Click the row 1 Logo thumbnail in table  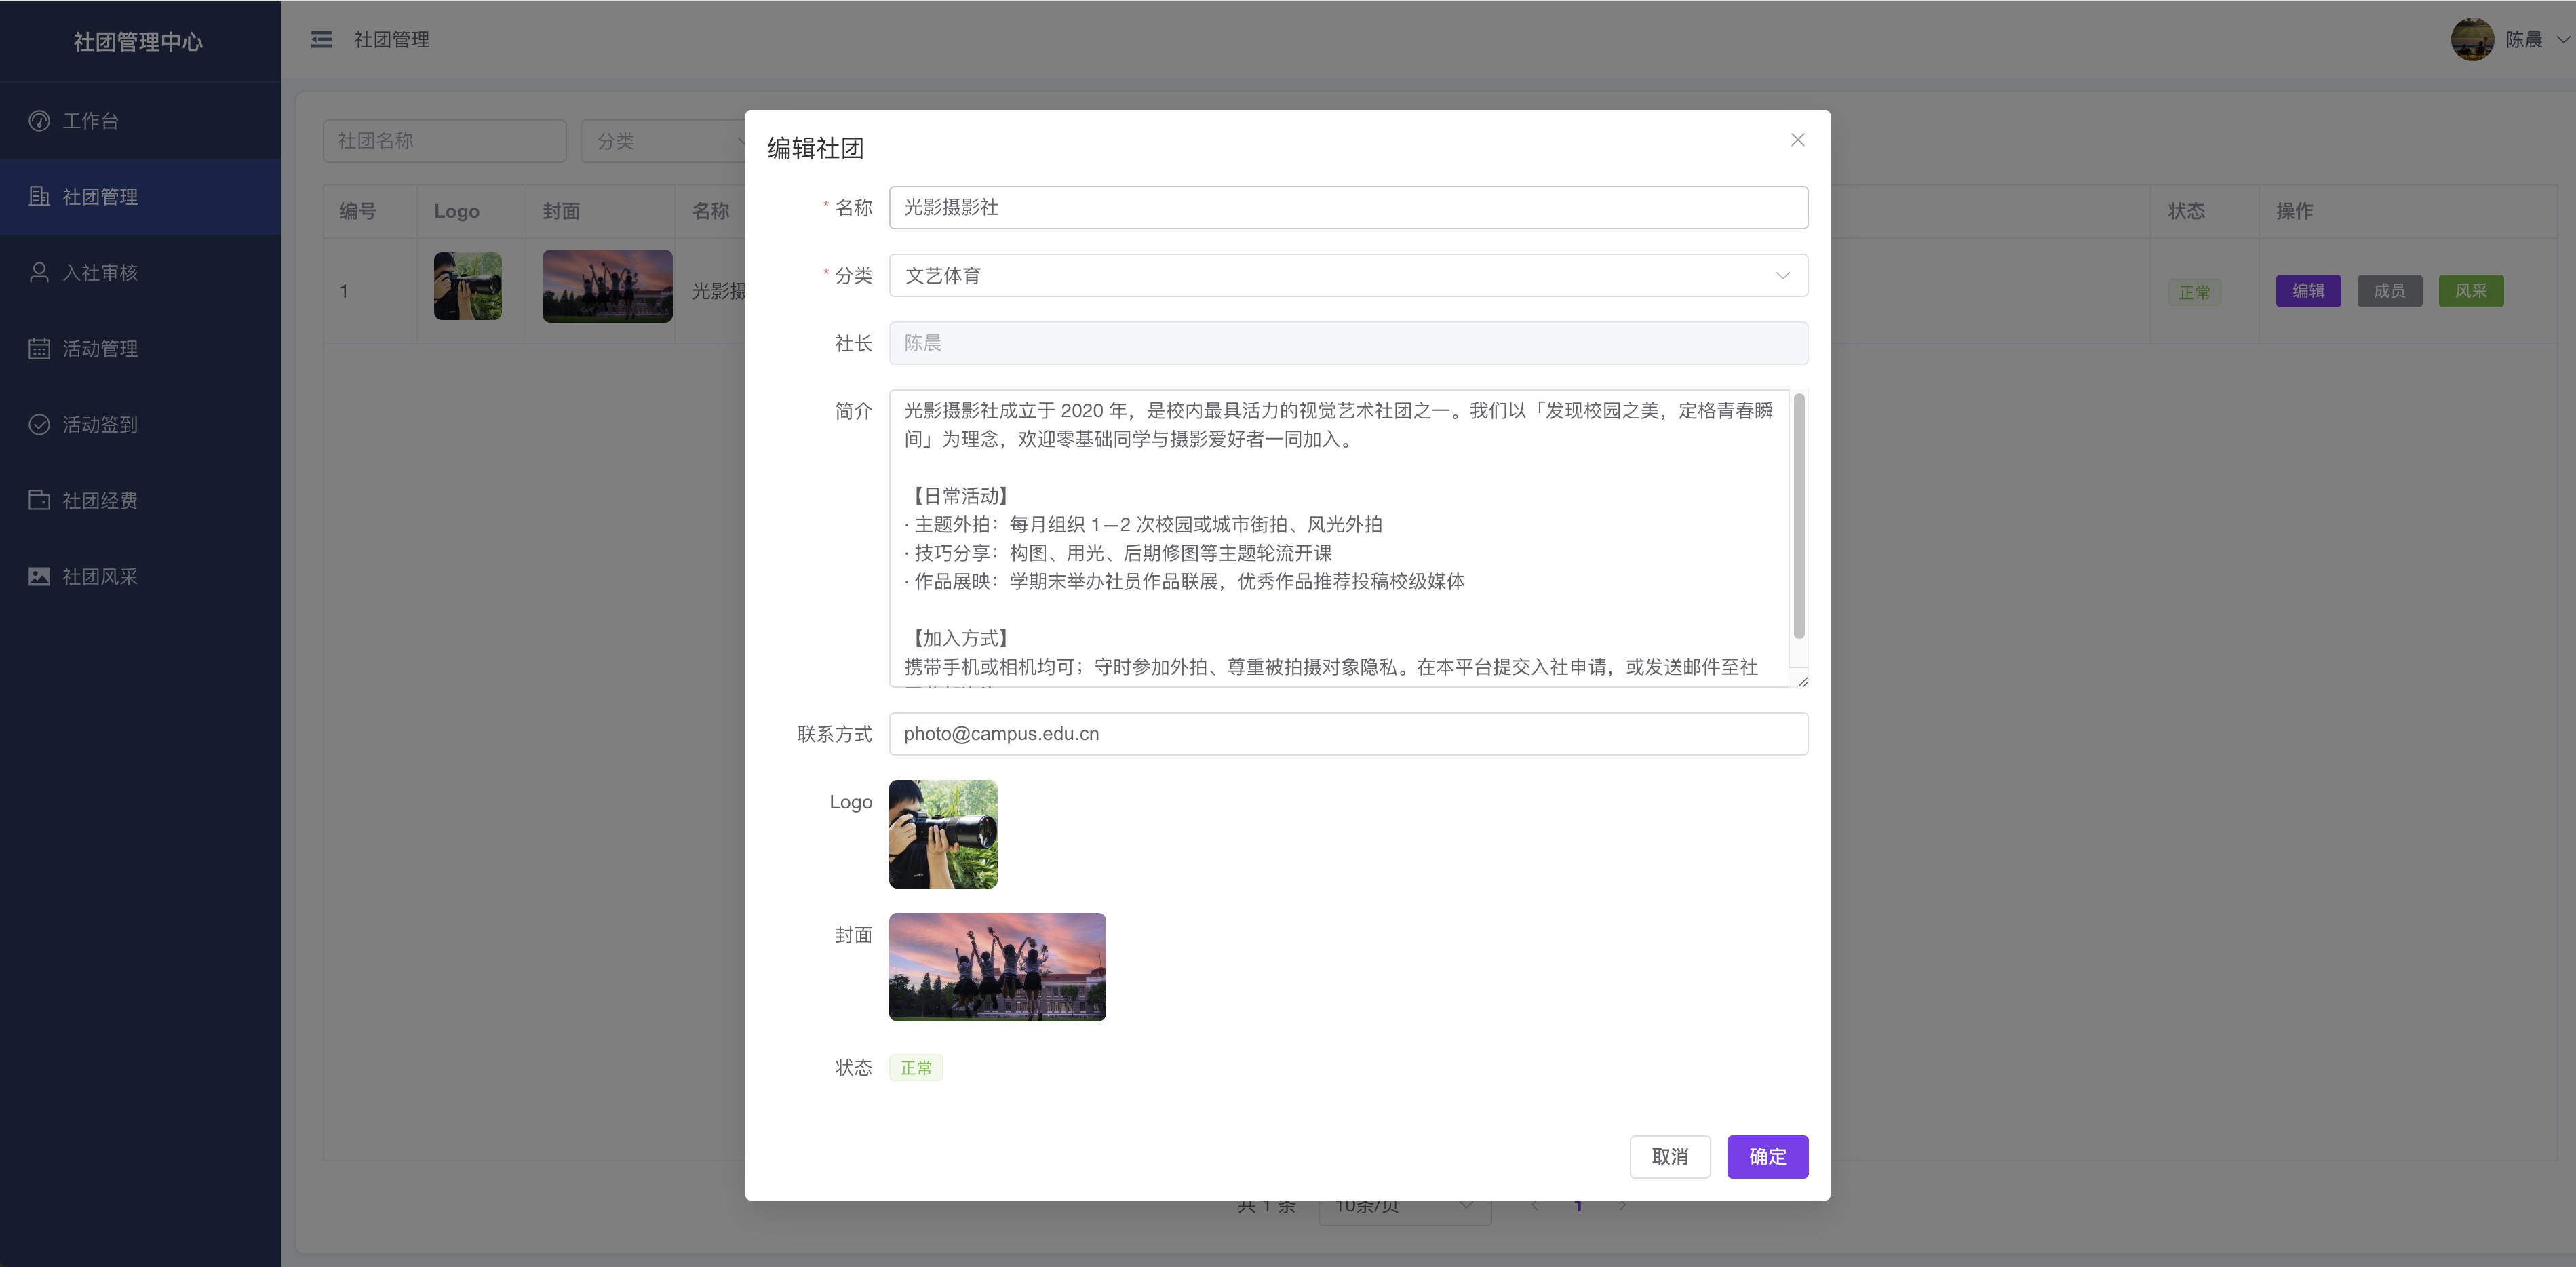tap(468, 286)
